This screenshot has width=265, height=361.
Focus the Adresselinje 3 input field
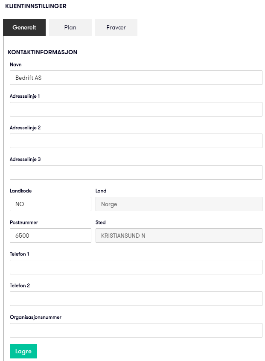(136, 172)
